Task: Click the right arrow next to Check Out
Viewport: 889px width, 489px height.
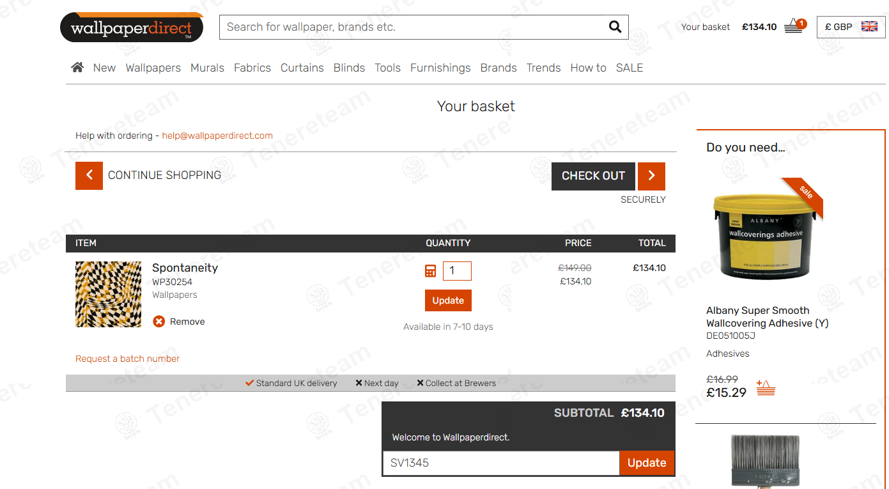Action: [651, 176]
